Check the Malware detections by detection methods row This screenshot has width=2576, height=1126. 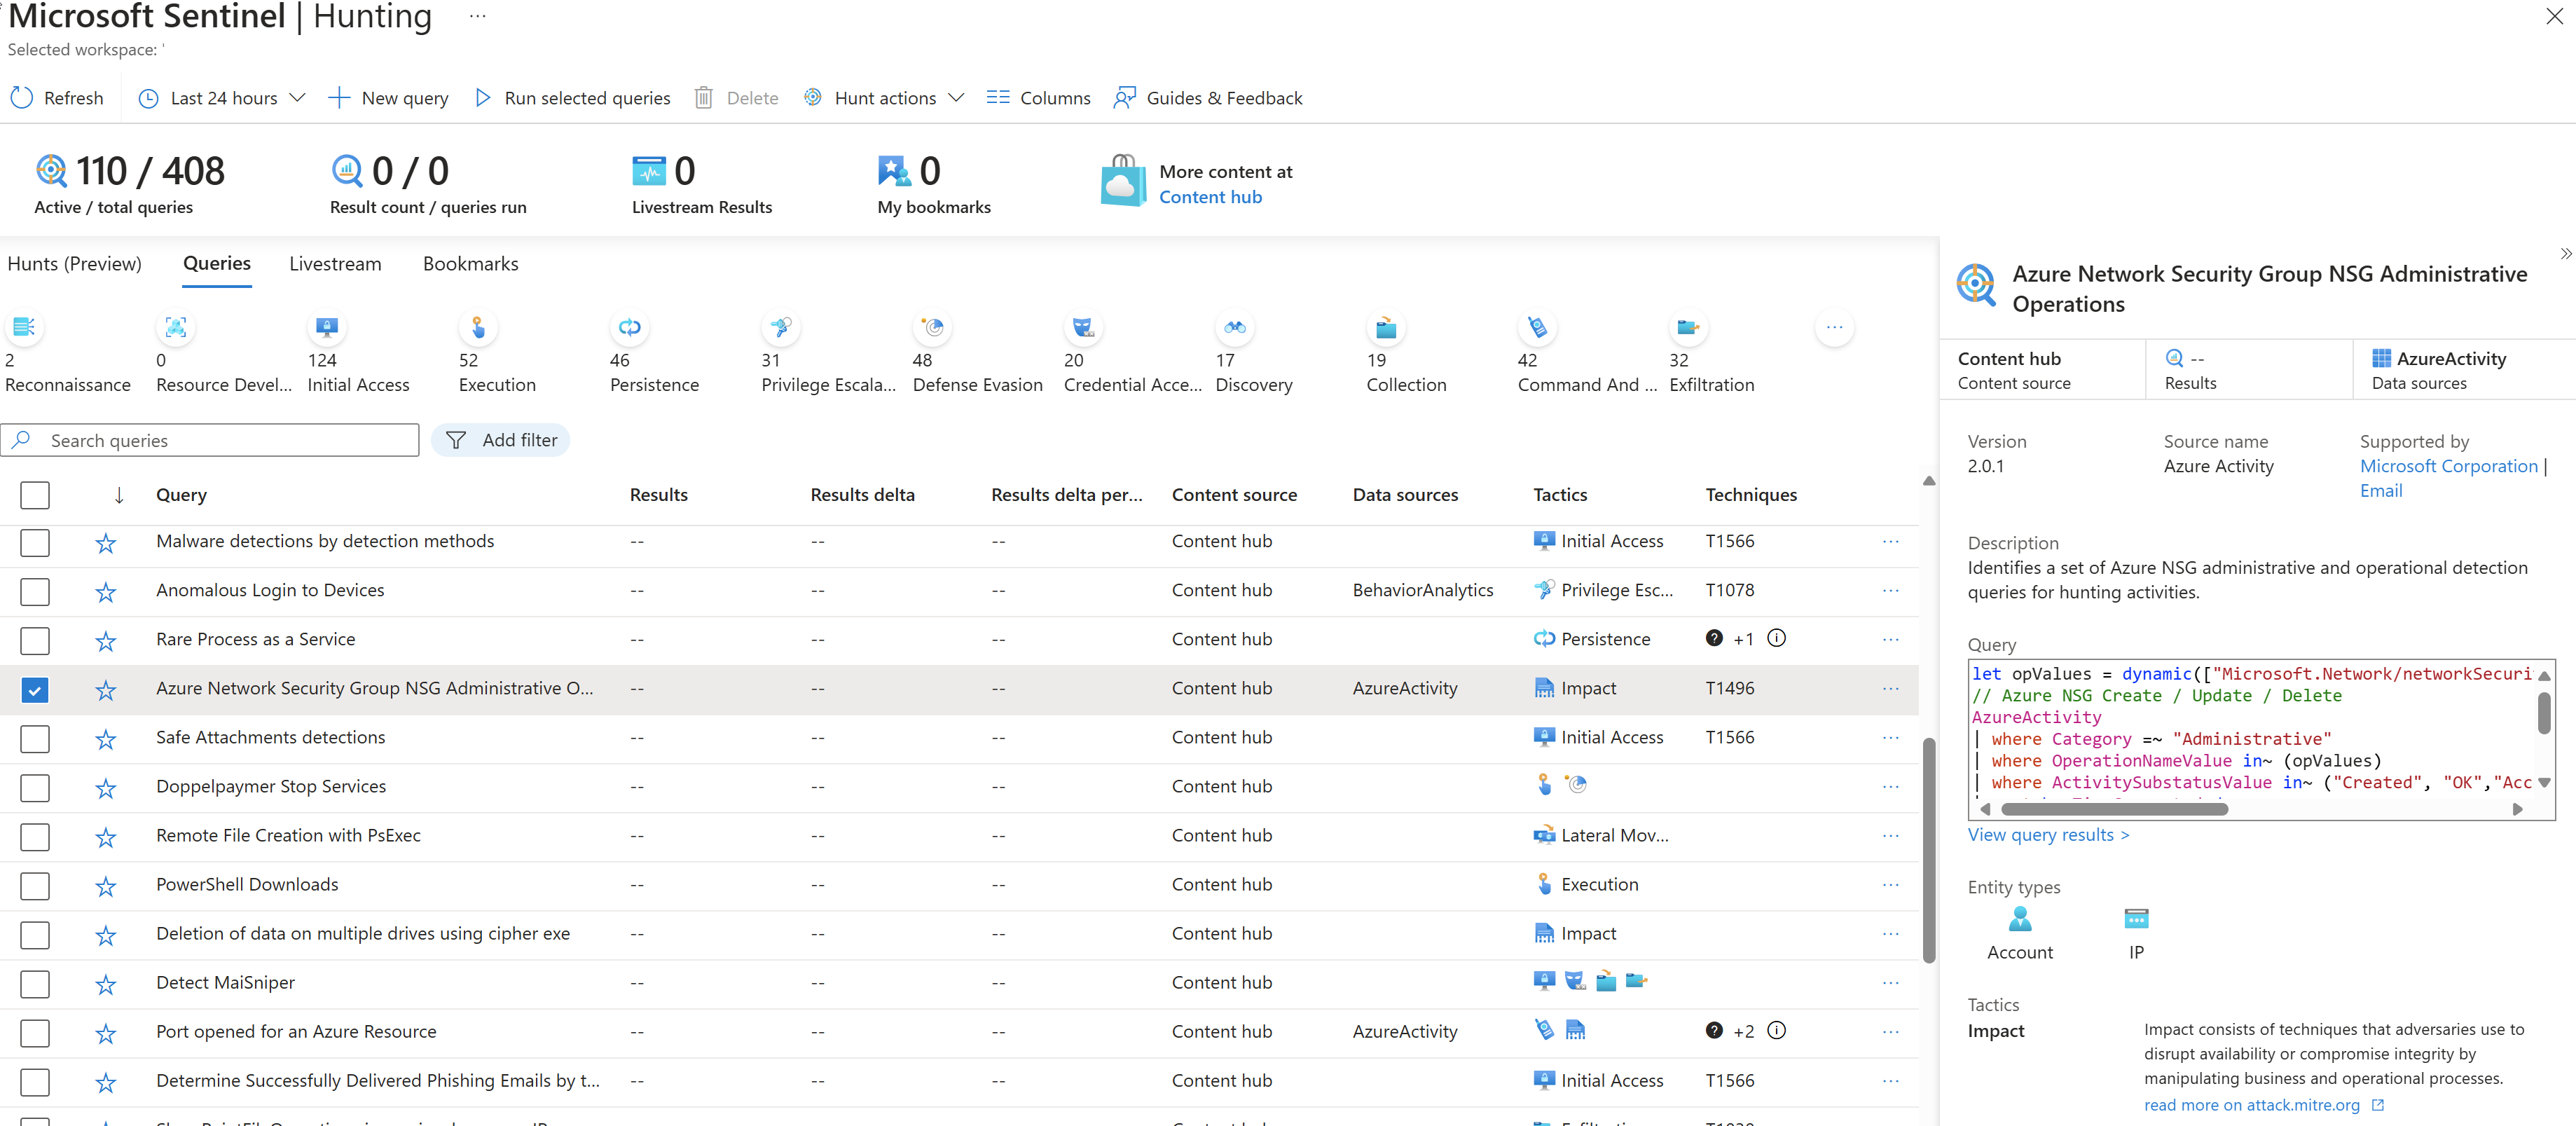coord(35,542)
